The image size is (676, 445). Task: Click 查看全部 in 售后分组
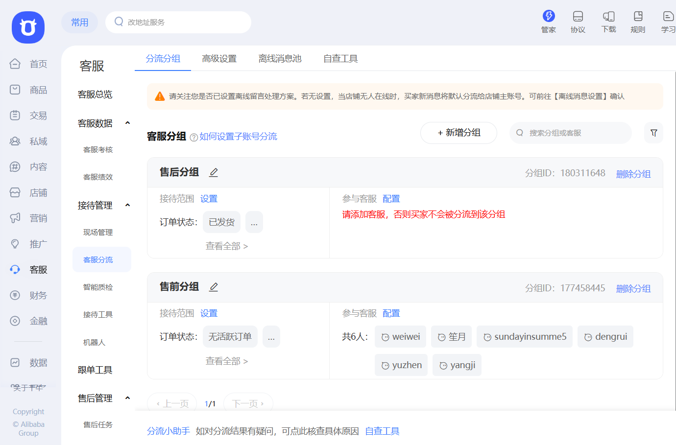point(227,246)
